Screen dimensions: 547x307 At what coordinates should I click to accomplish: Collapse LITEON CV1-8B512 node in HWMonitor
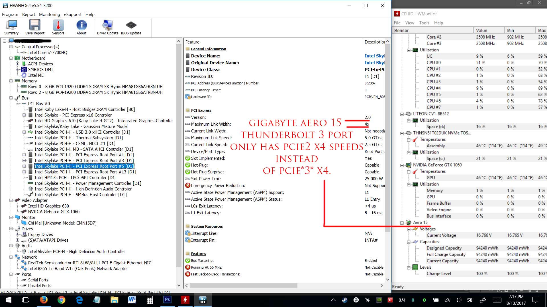pos(402,114)
